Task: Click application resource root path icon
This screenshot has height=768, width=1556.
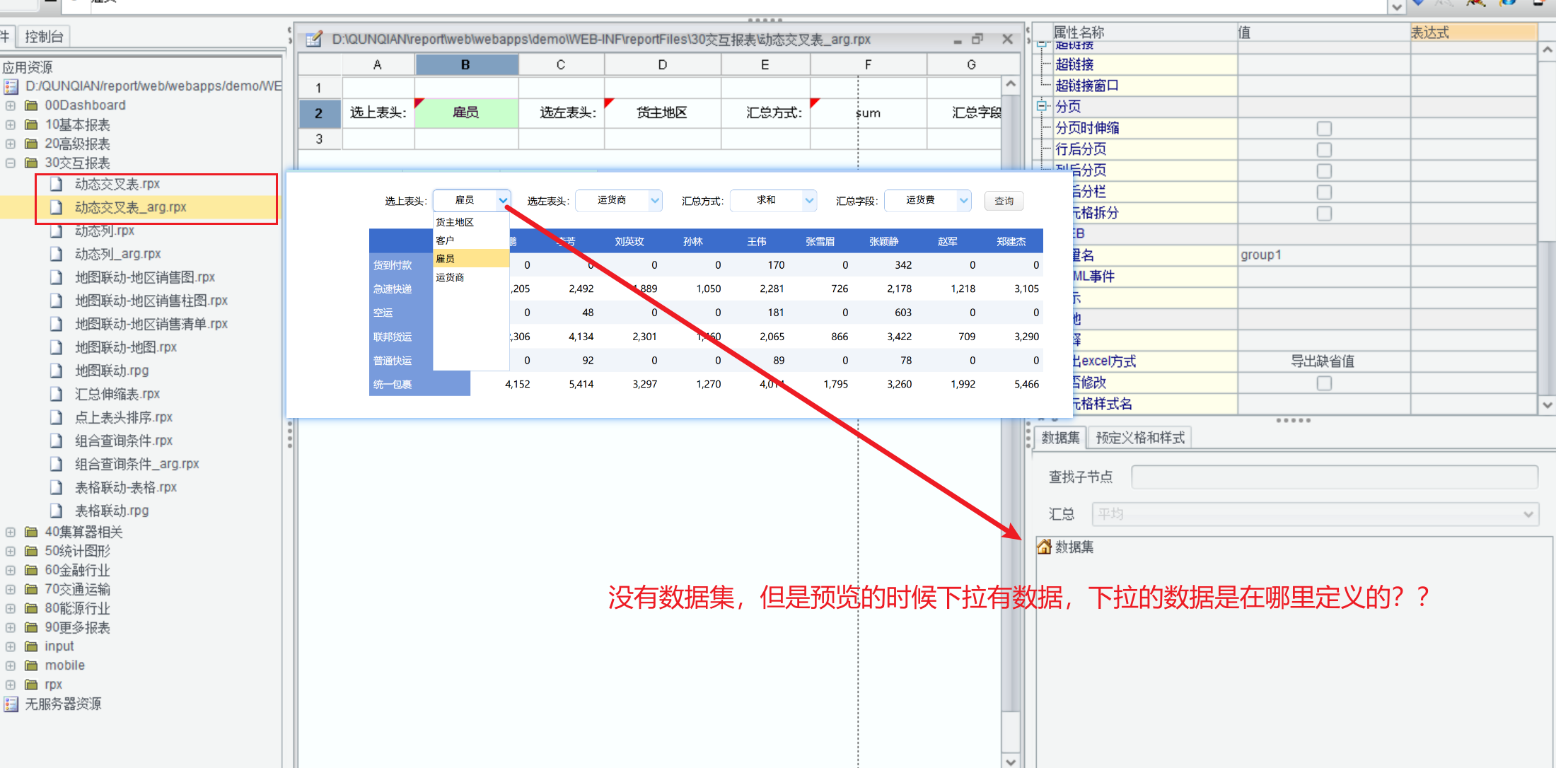Action: point(11,86)
